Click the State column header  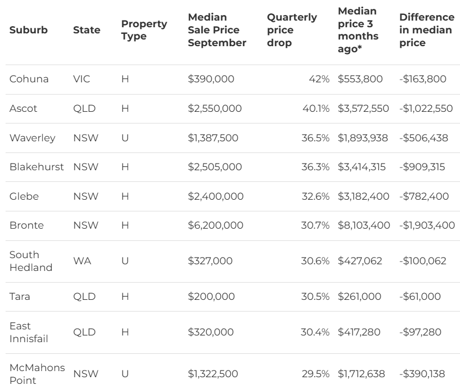click(x=87, y=30)
